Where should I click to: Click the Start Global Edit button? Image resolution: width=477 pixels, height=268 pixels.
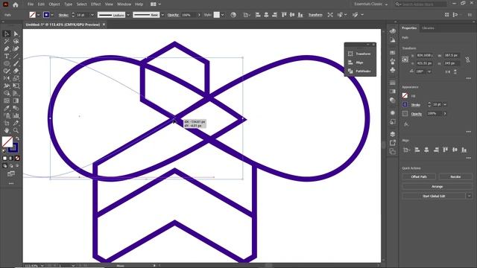click(x=434, y=196)
